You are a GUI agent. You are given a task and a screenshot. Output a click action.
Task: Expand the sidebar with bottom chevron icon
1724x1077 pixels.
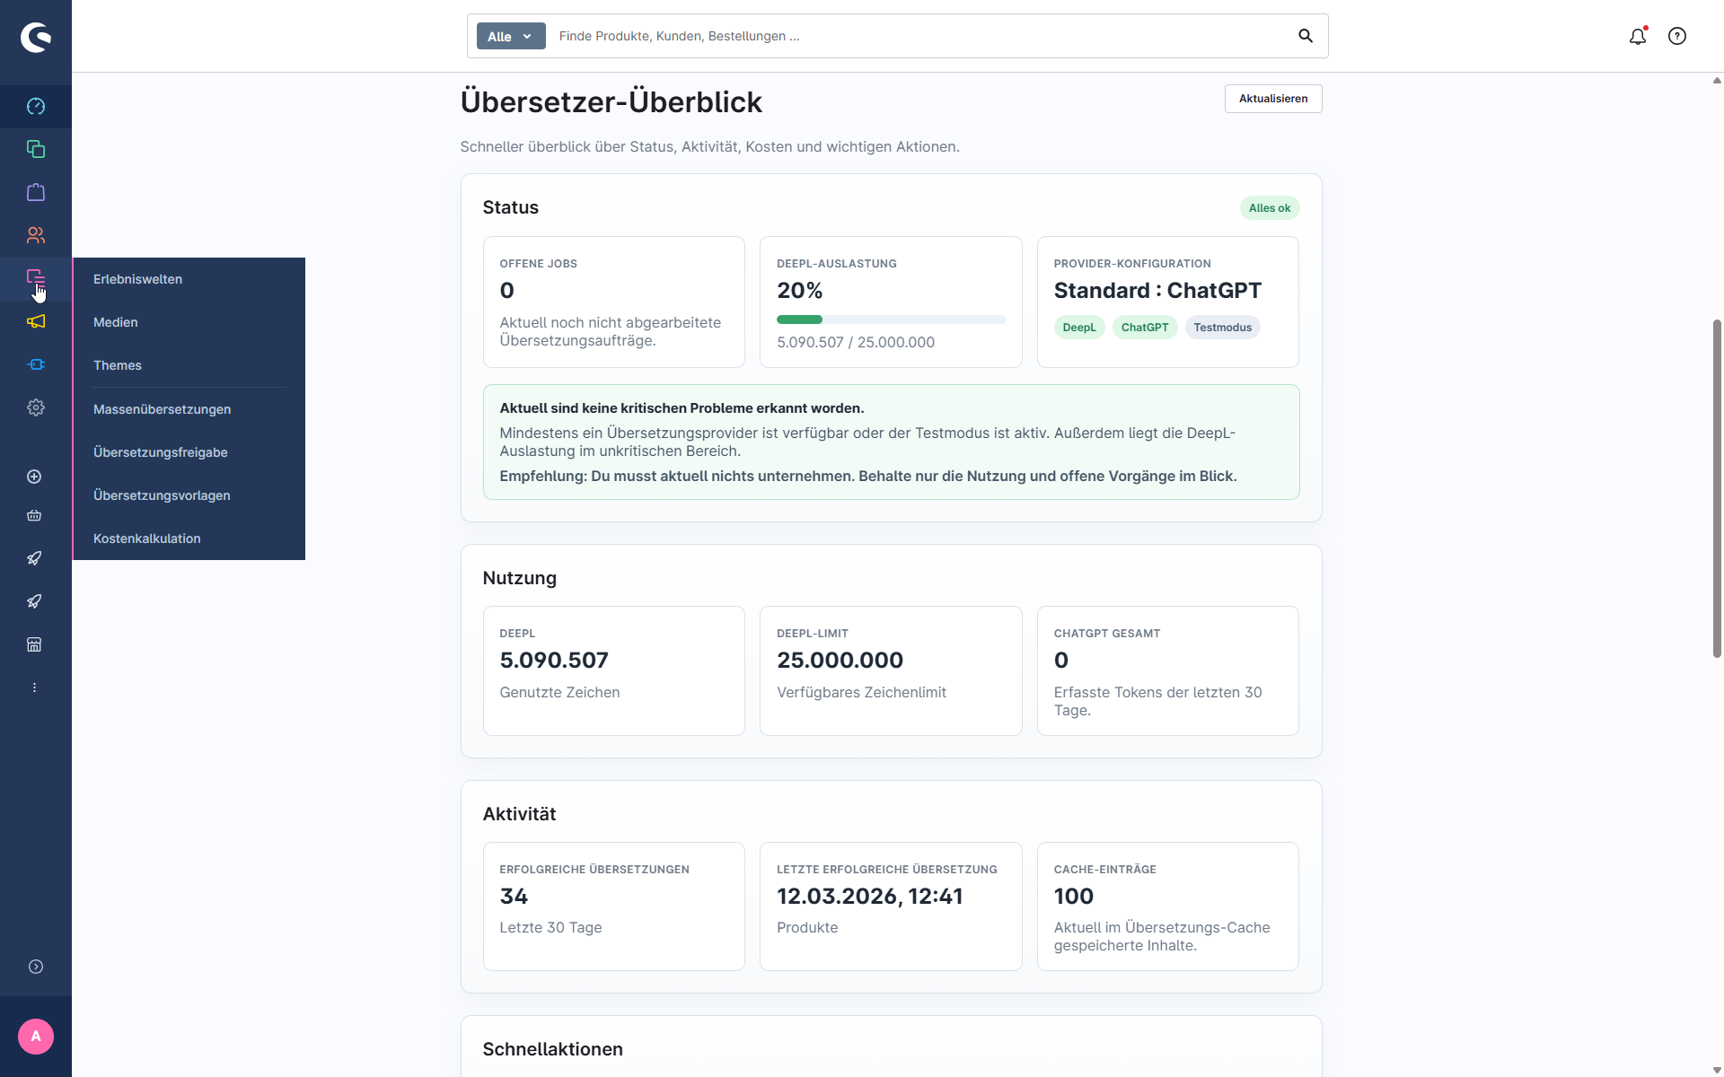click(36, 967)
